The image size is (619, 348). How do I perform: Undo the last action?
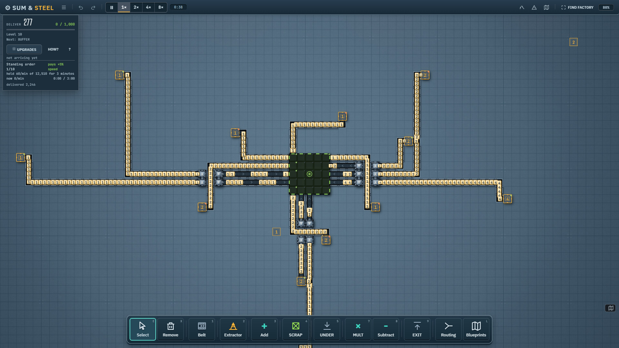pos(81,7)
